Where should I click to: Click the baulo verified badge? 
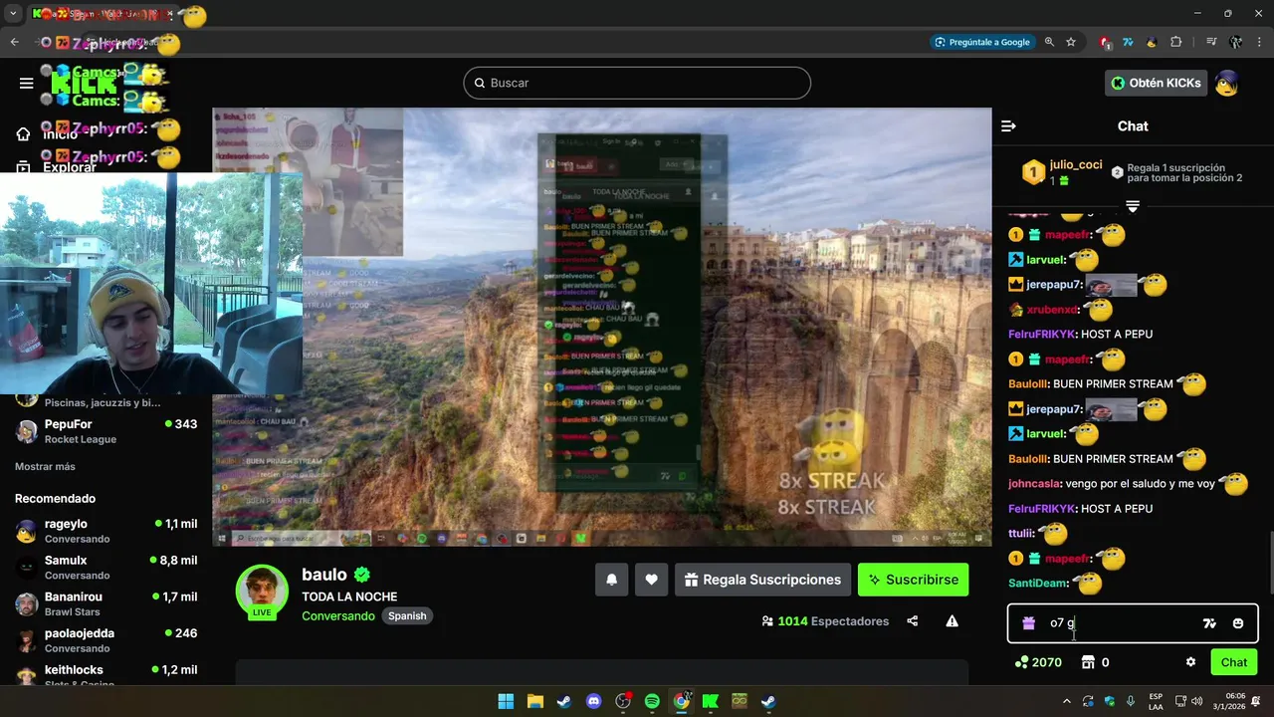[x=362, y=575]
